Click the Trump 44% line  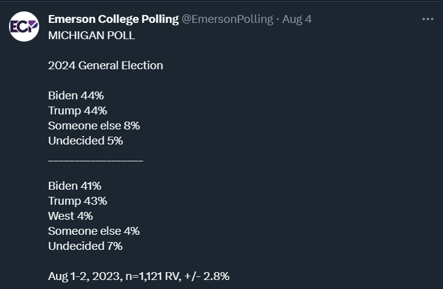point(78,111)
